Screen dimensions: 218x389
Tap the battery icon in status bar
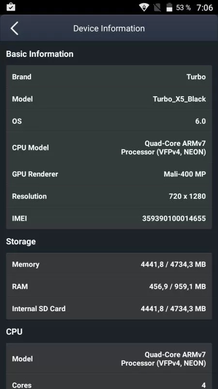point(169,7)
